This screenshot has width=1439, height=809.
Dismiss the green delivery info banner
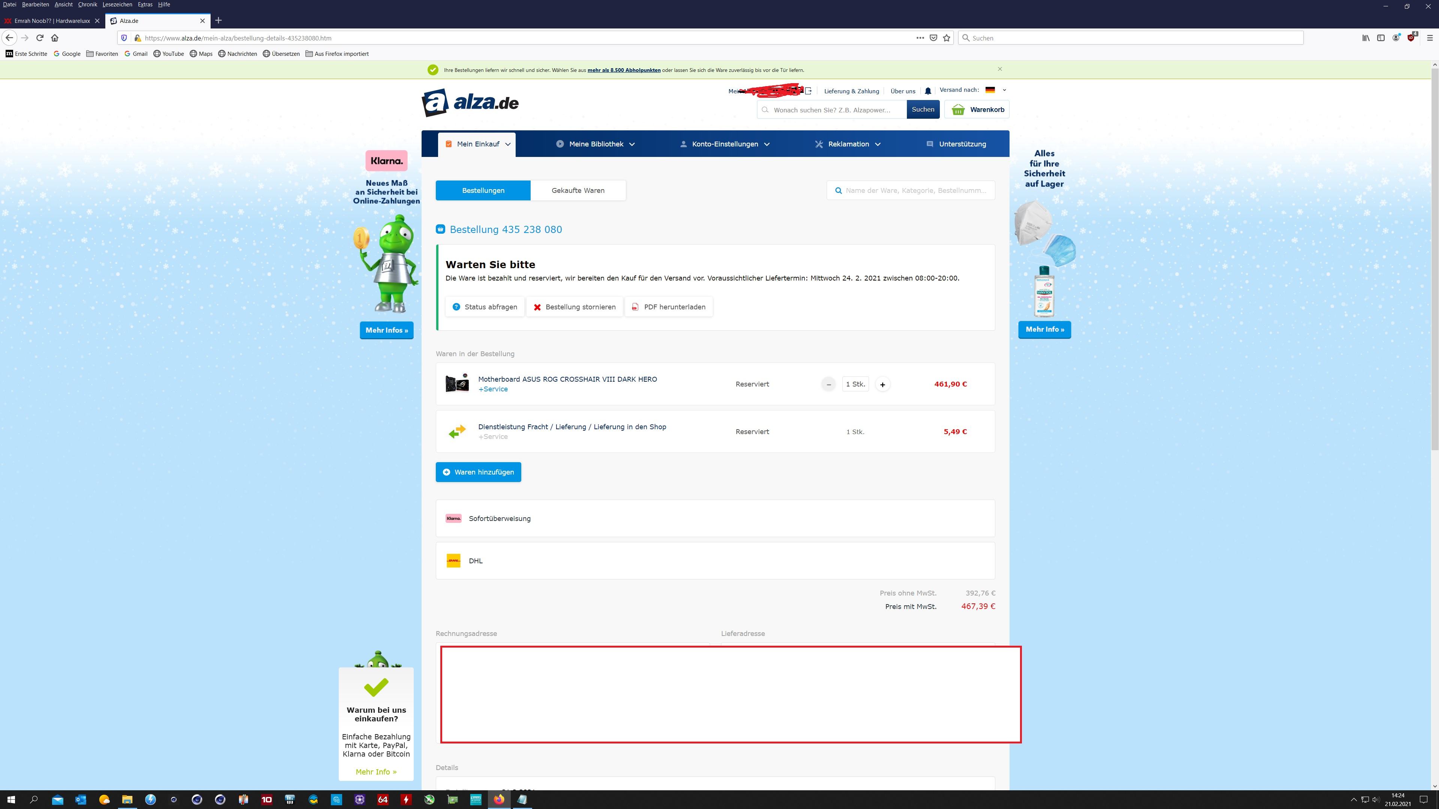[x=1000, y=69]
